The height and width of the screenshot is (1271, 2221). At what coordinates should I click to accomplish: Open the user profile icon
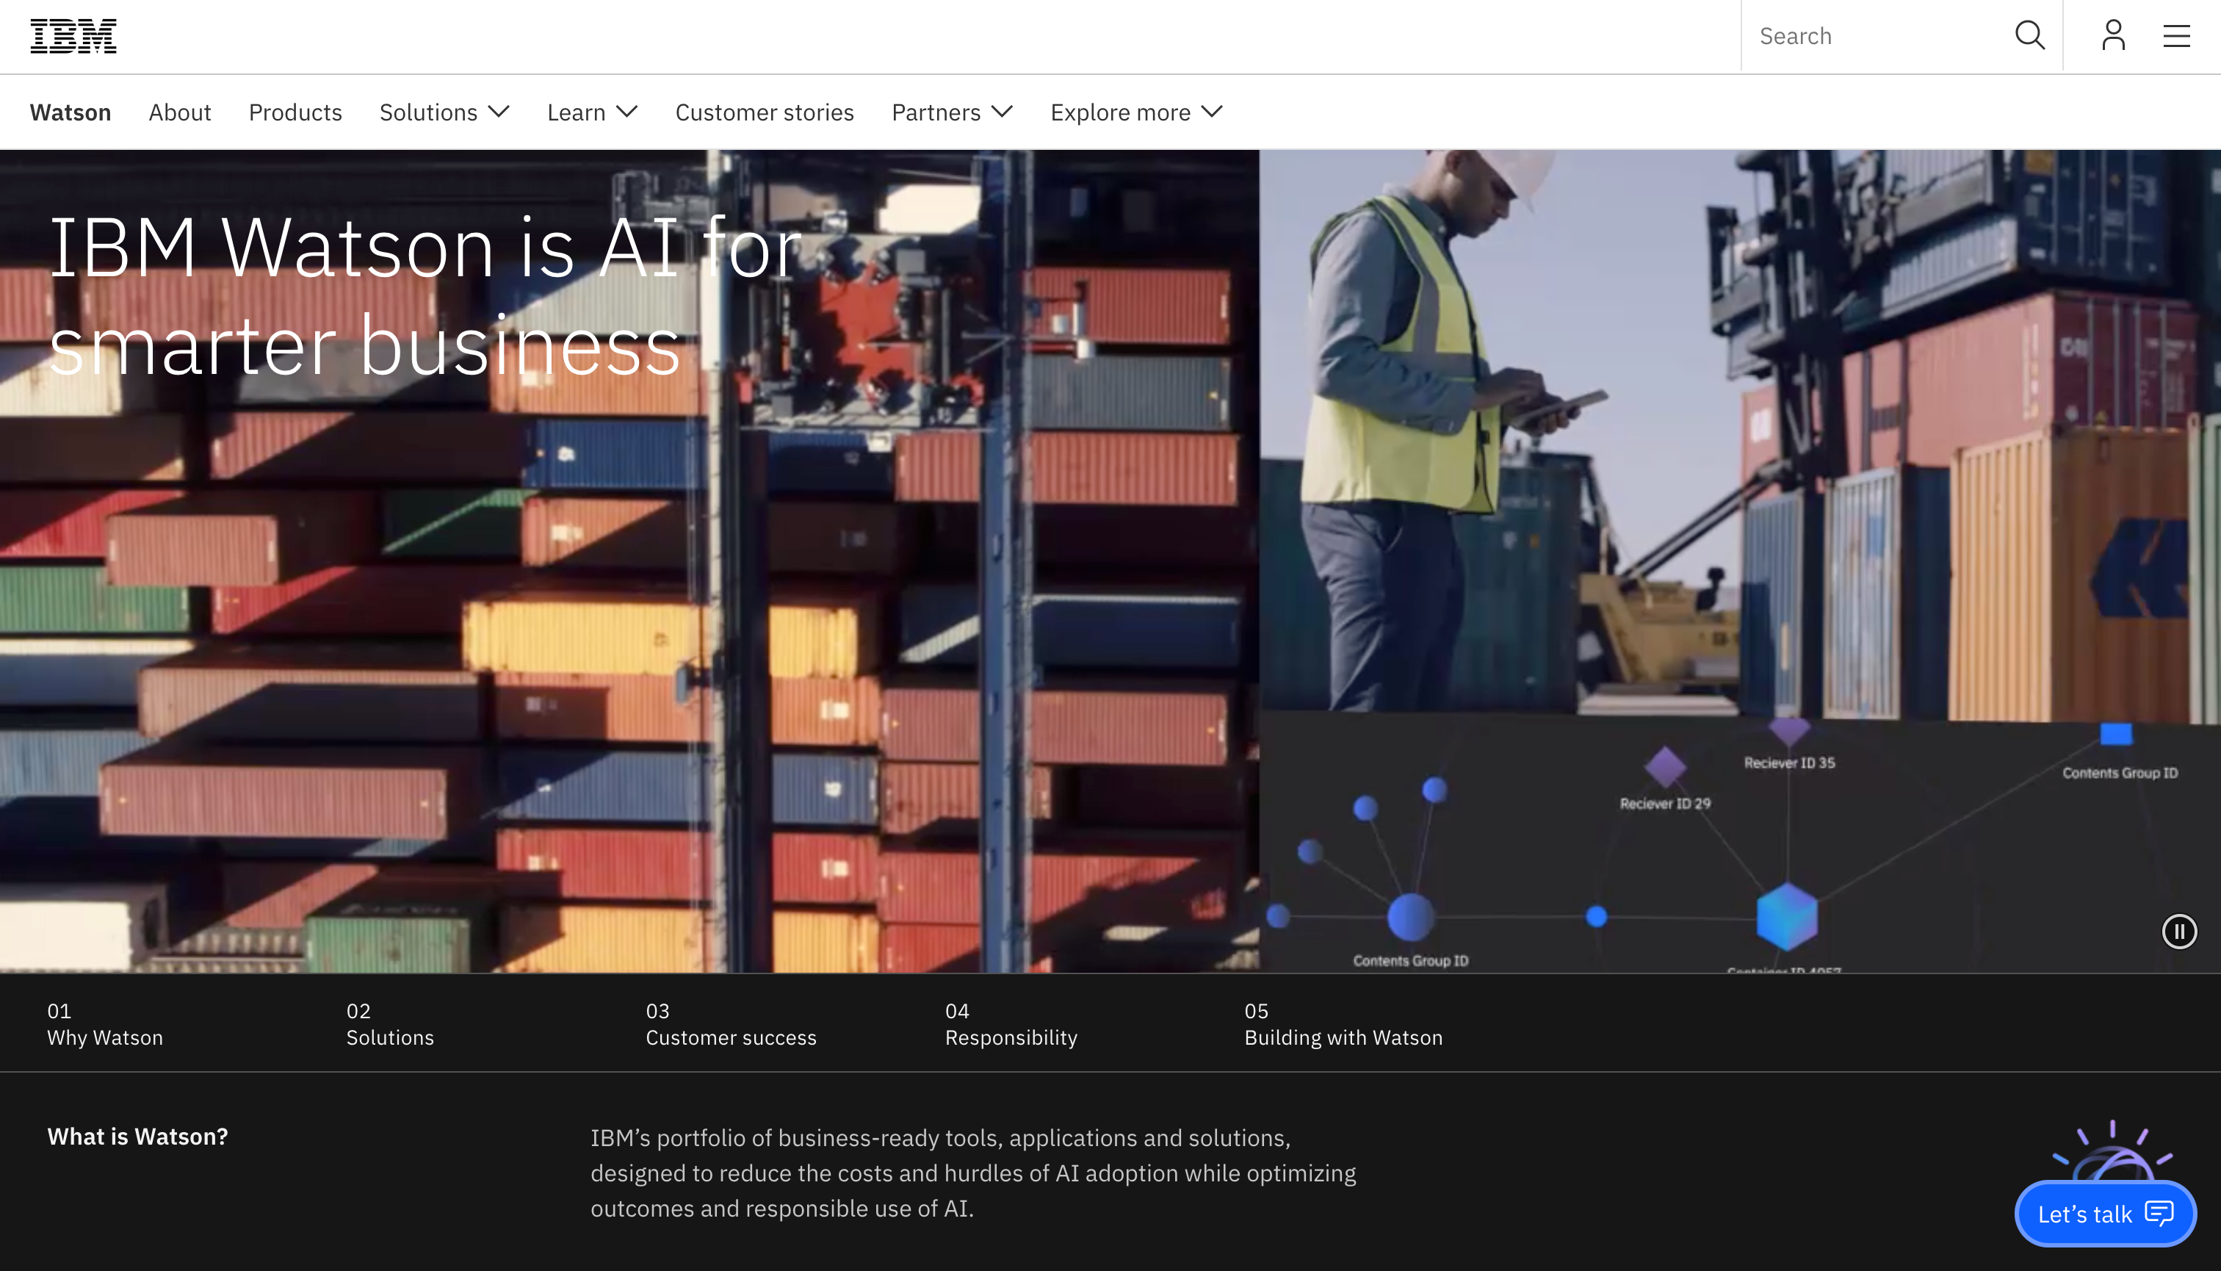point(2113,36)
